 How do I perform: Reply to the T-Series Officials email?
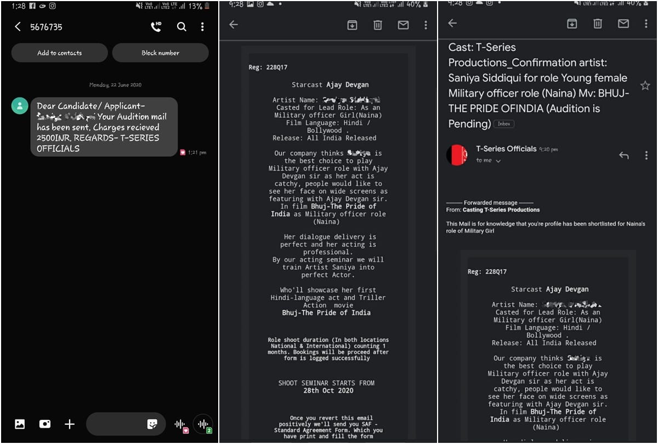623,156
